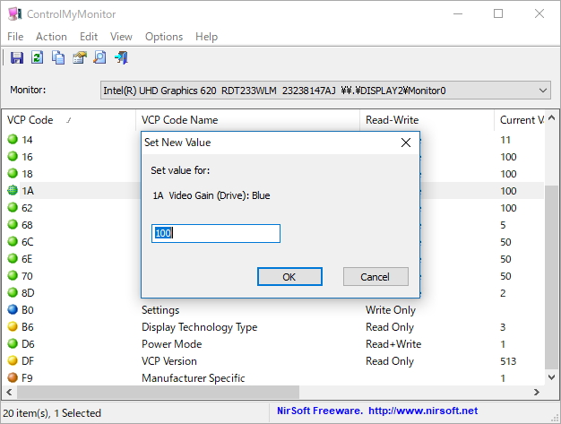Click the 'VCP Version' row text

168,361
